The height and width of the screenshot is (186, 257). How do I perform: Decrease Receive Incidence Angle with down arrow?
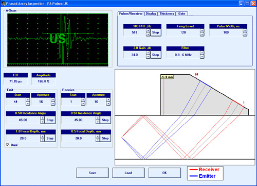click(x=98, y=122)
